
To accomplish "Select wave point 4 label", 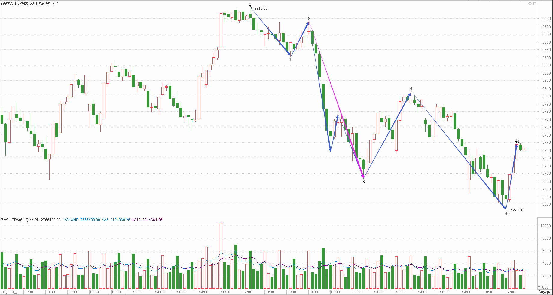I will (411, 89).
